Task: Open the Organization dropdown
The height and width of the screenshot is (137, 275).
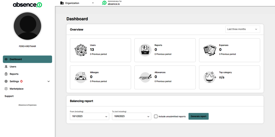Action: pyautogui.click(x=77, y=3)
